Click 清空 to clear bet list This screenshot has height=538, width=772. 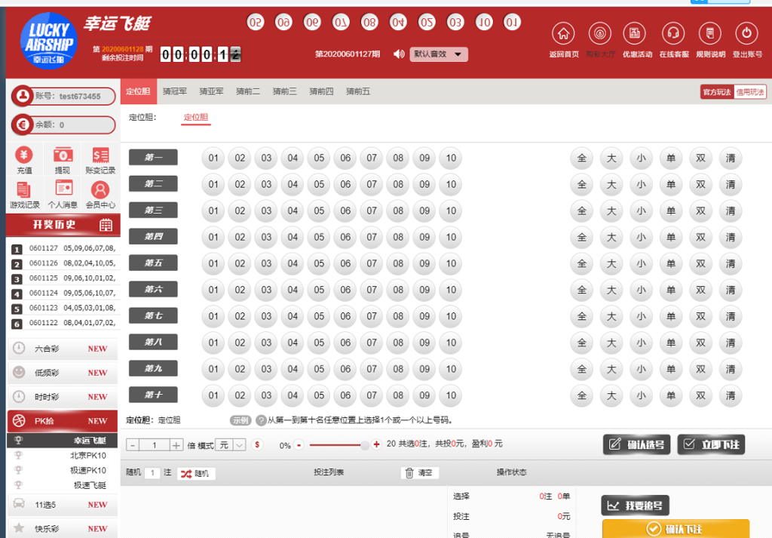click(x=419, y=472)
